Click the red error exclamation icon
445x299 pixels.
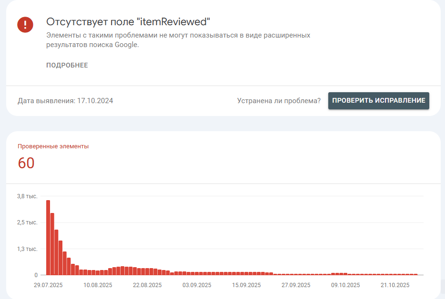[x=25, y=25]
